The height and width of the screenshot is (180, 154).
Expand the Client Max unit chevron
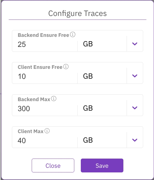135,140
